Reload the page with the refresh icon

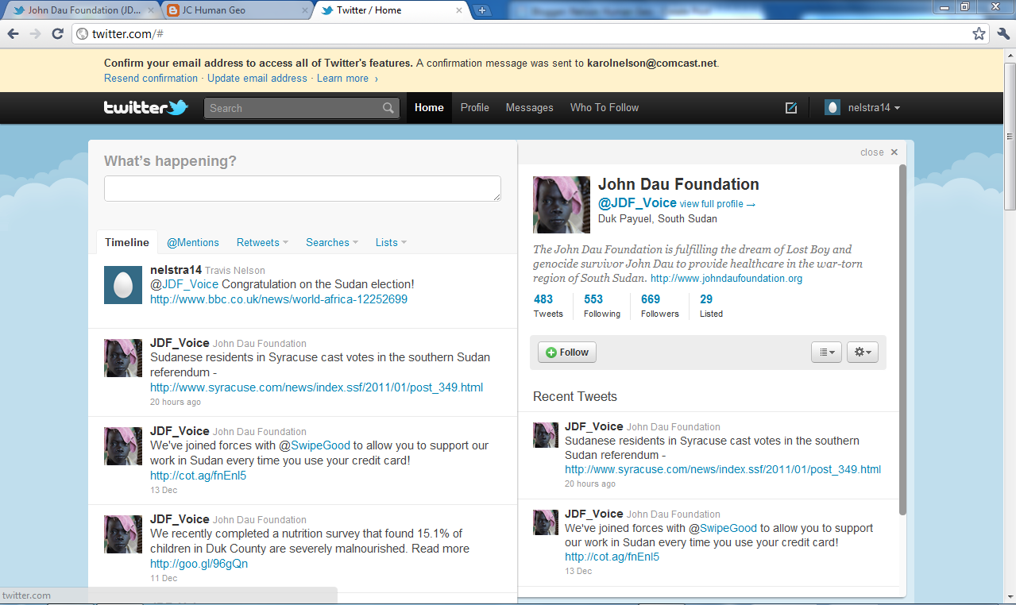pyautogui.click(x=57, y=34)
